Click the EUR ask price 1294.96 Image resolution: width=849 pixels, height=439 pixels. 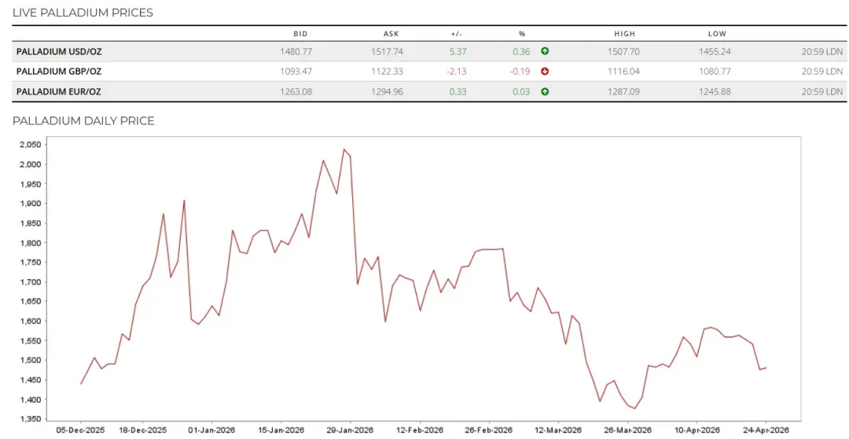387,91
